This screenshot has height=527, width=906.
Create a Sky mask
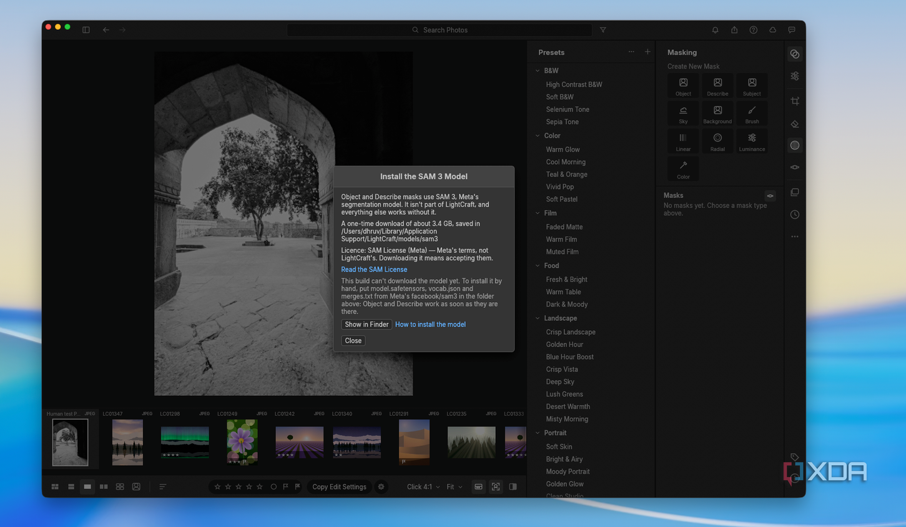pos(683,114)
